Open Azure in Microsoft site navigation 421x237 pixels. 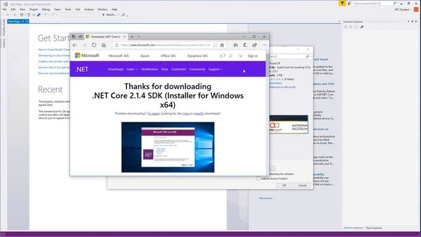coord(145,56)
